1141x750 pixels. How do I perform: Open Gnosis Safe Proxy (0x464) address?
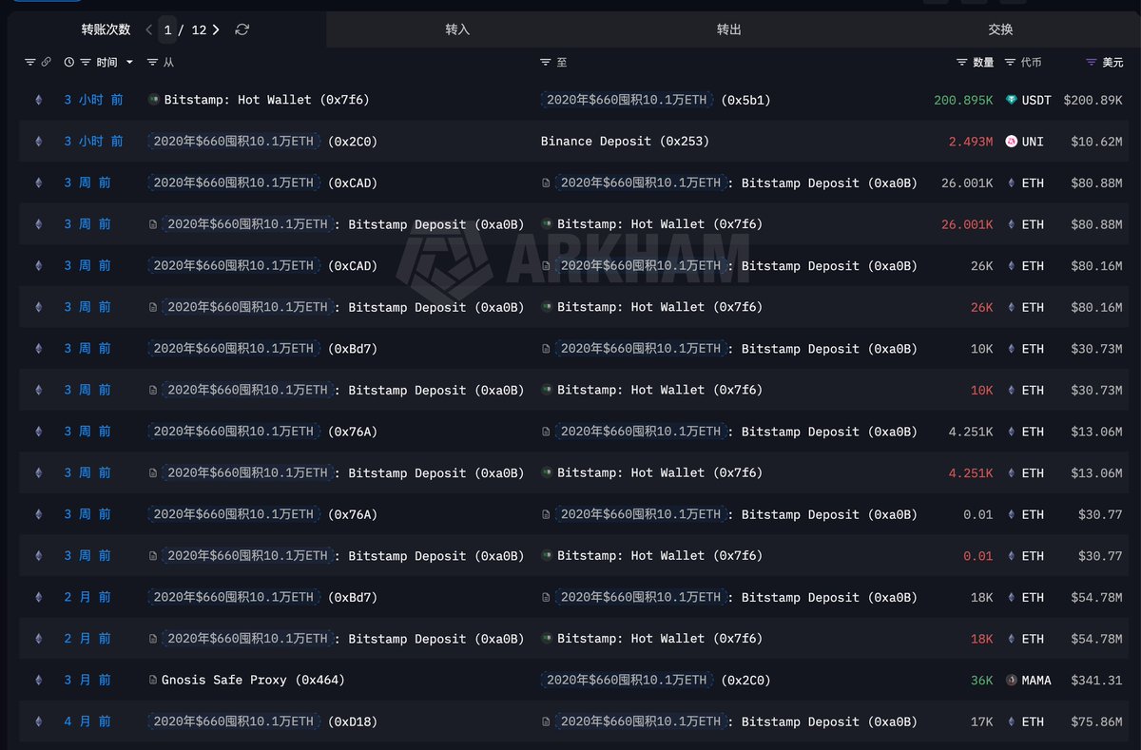point(254,681)
